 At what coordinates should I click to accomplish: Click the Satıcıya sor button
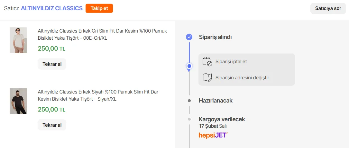pos(328,8)
